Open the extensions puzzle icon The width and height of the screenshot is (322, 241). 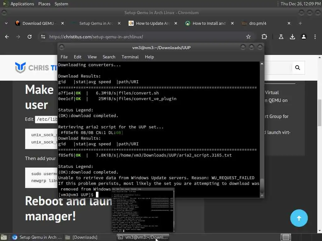(264, 37)
